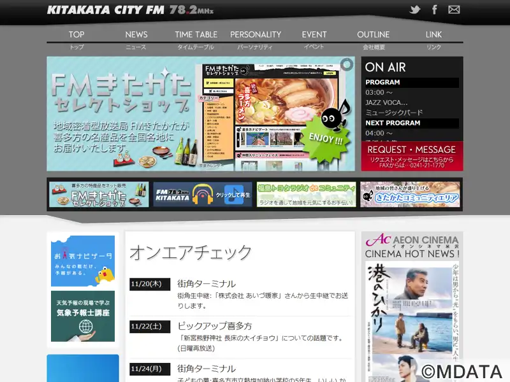Open the LINK menu item

434,34
